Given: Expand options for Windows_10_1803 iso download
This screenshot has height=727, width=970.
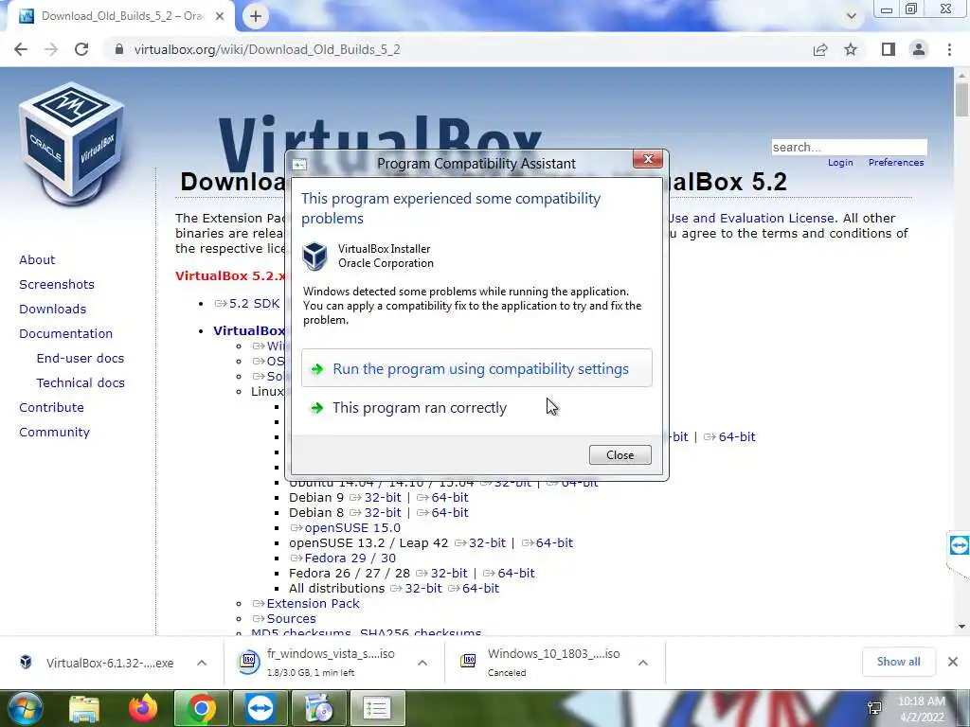Looking at the screenshot, I should pyautogui.click(x=643, y=663).
